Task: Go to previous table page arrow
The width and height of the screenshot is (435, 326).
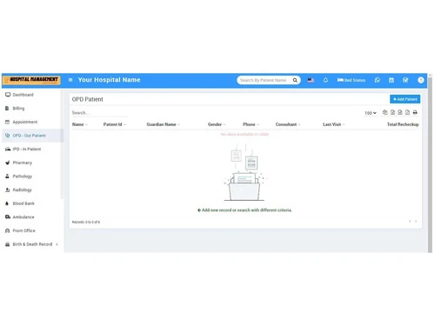Action: click(x=410, y=222)
